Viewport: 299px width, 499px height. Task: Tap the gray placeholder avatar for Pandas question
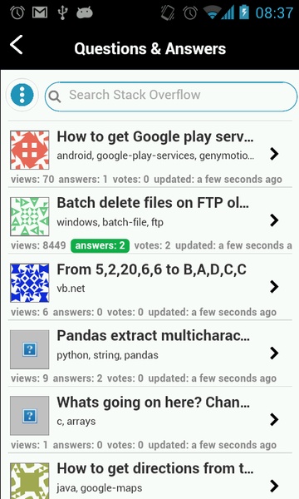tap(30, 349)
